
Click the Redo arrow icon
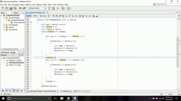pos(24,8)
